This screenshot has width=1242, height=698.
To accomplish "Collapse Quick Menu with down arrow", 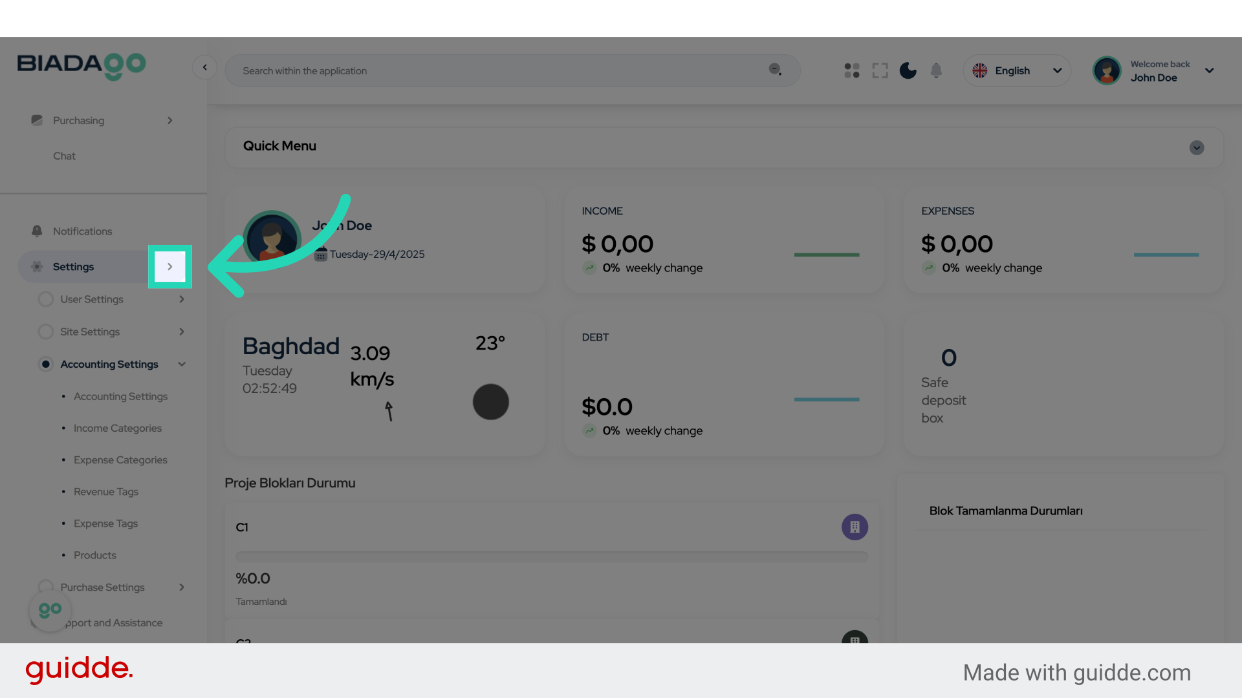I will (x=1196, y=148).
